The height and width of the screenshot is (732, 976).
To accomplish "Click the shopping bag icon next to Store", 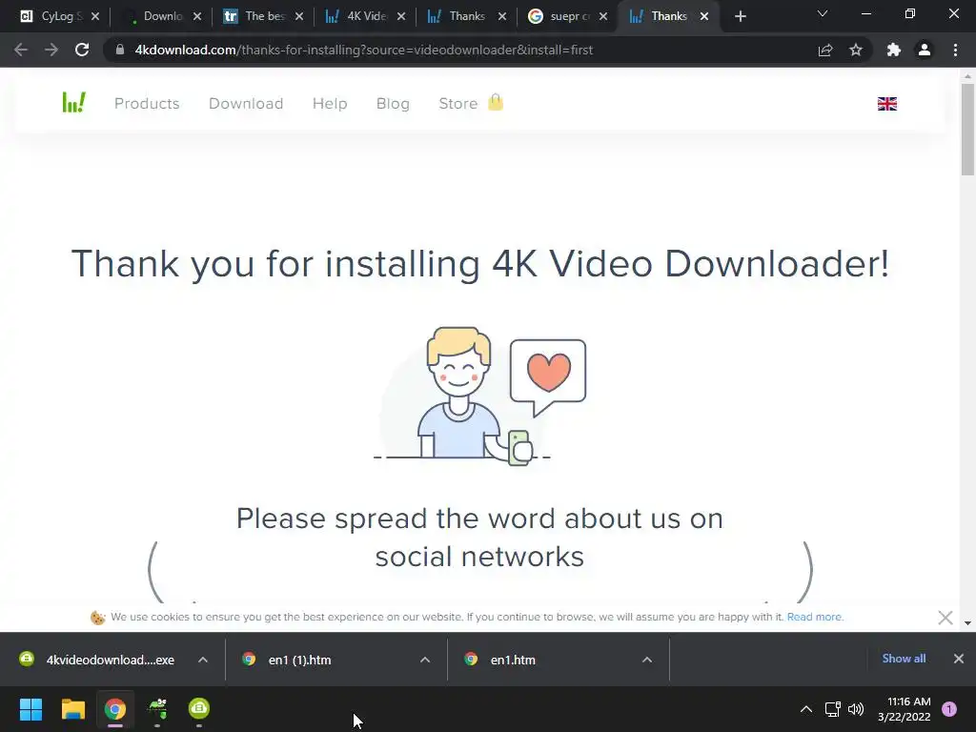I will coord(496,102).
